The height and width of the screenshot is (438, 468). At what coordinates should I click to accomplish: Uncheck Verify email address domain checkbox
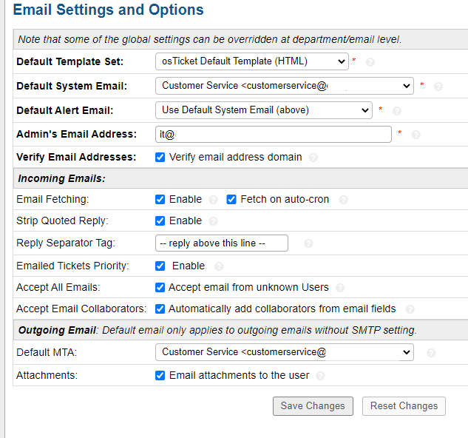point(160,157)
